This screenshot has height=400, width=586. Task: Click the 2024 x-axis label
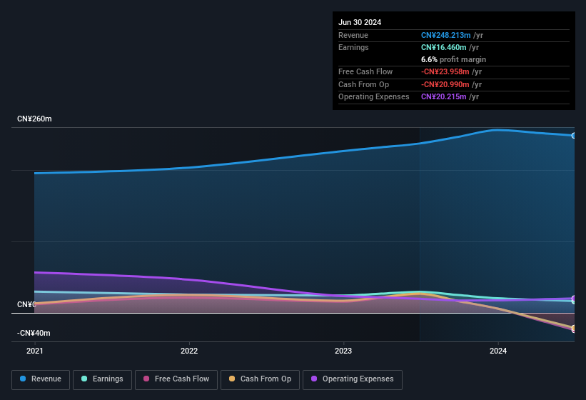(x=498, y=351)
